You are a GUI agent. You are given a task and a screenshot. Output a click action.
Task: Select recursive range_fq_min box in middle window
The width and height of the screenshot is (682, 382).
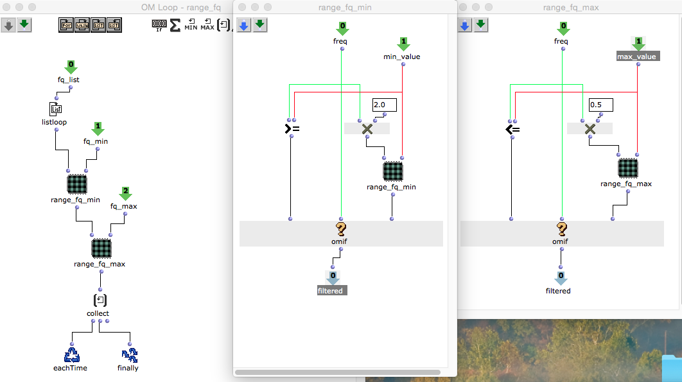pos(393,171)
